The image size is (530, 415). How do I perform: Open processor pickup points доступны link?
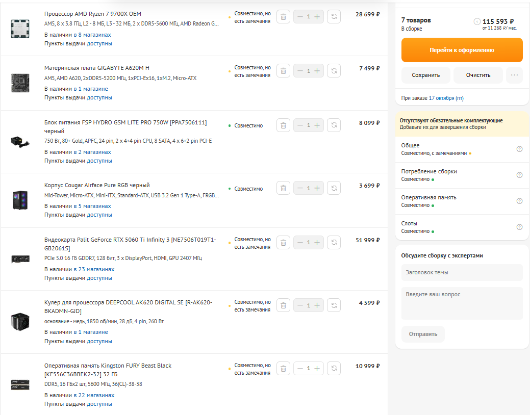(99, 44)
